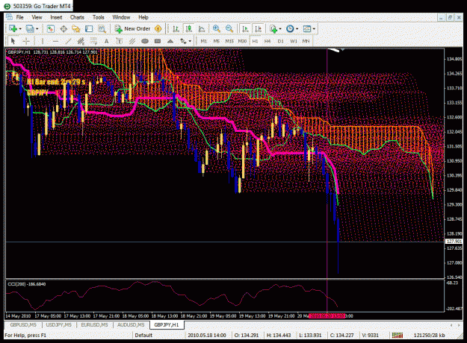This screenshot has height=343, width=467.
Task: Select the Triangle drawing tool
Action: (x=170, y=41)
